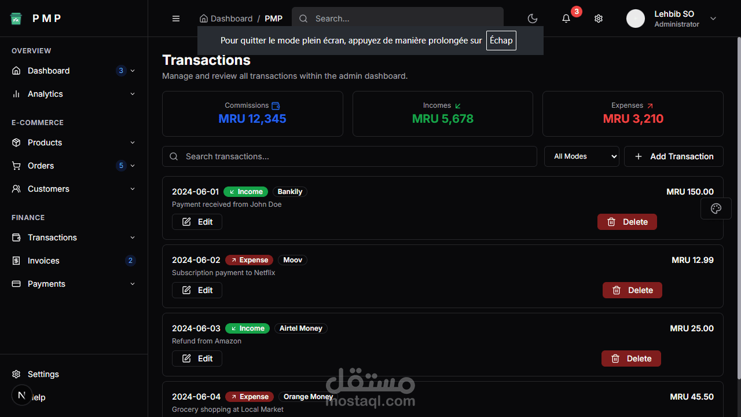Expand the Customers sidebar chevron
Screen dimensions: 741x417
(x=133, y=189)
